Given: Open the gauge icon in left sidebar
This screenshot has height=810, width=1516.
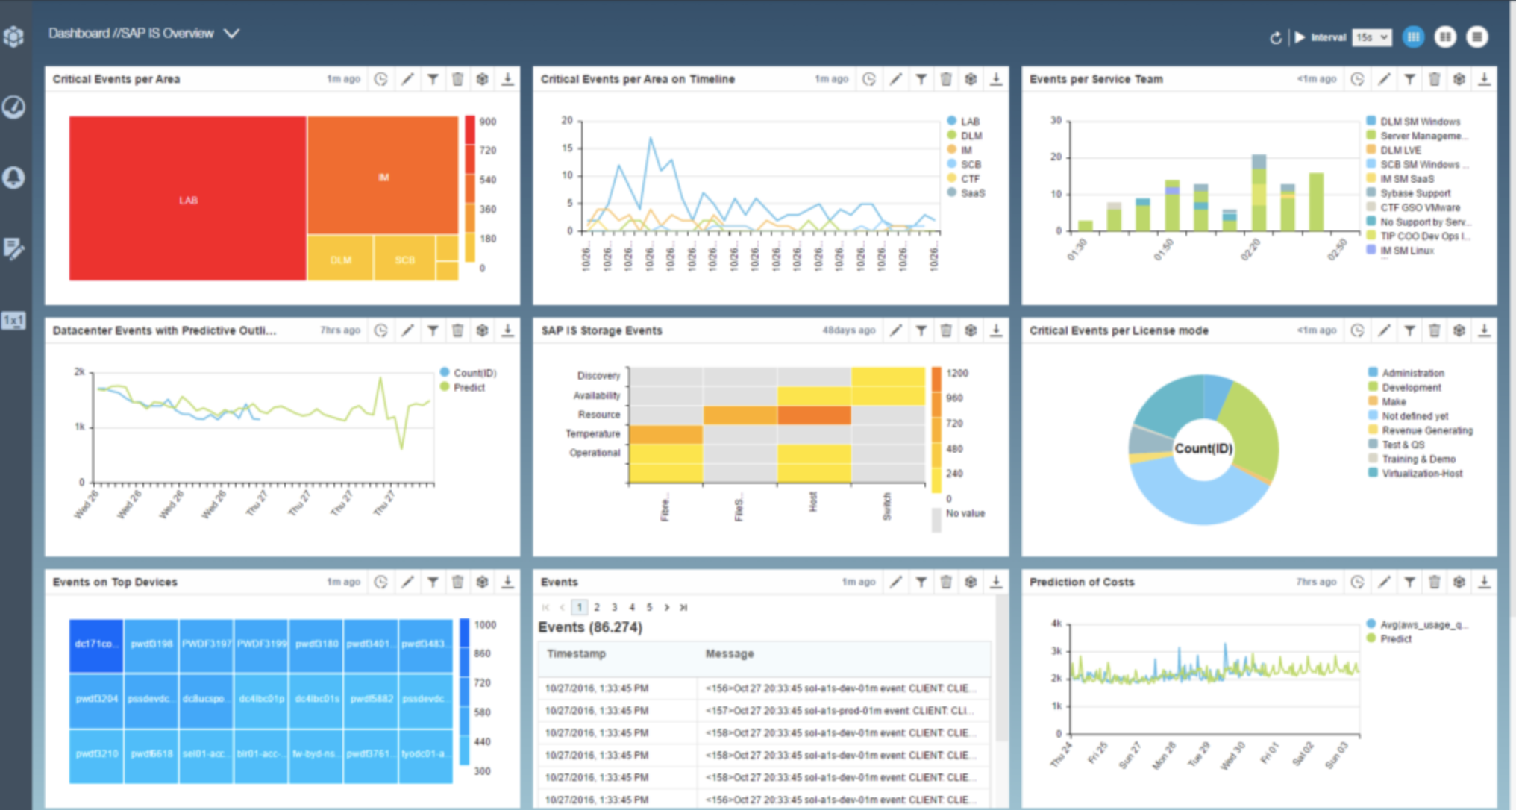Looking at the screenshot, I should (13, 107).
